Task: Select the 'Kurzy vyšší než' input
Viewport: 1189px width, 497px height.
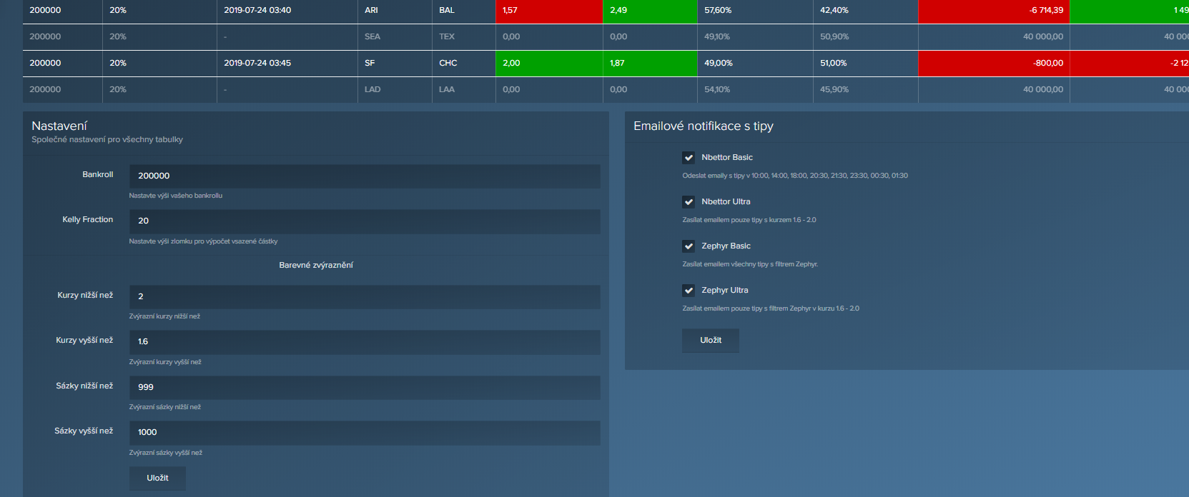Action: pyautogui.click(x=364, y=342)
